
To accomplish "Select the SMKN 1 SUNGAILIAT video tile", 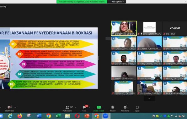I will point(124,73).
